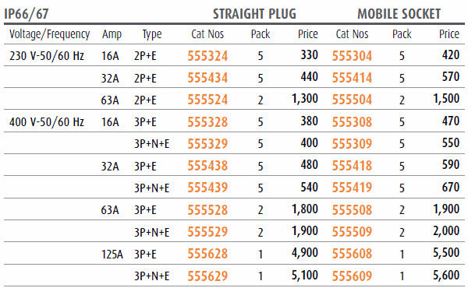Open straight plug item 555434
This screenshot has width=468, height=288.
tap(207, 78)
